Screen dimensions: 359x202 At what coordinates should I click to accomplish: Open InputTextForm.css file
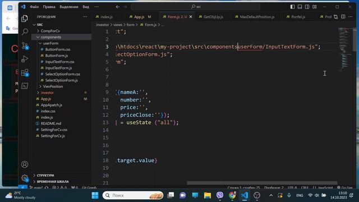point(59,62)
